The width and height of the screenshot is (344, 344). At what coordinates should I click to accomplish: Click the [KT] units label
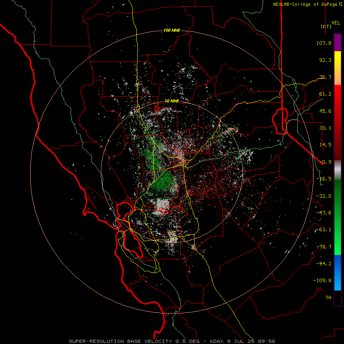(x=326, y=26)
